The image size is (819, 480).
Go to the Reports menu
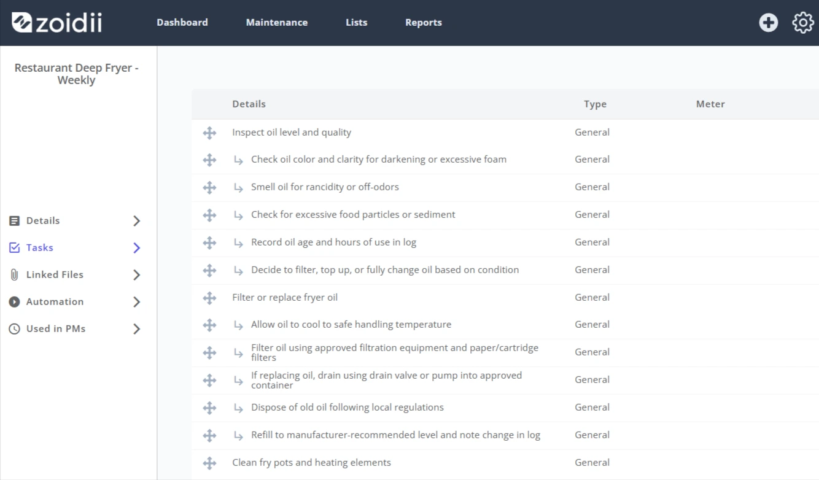pos(424,23)
